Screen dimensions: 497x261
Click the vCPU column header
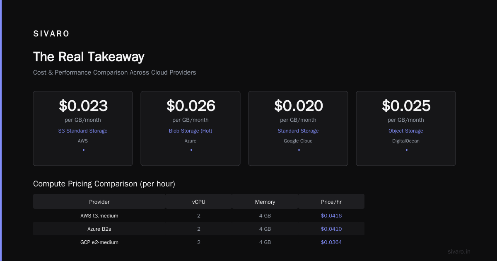pyautogui.click(x=199, y=202)
